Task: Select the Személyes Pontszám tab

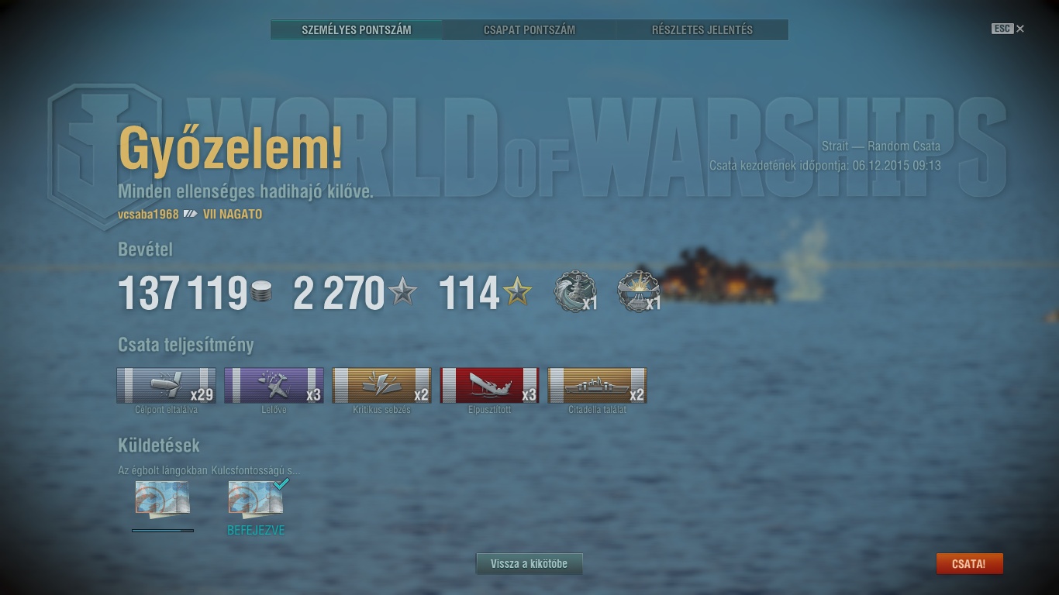Action: click(357, 30)
